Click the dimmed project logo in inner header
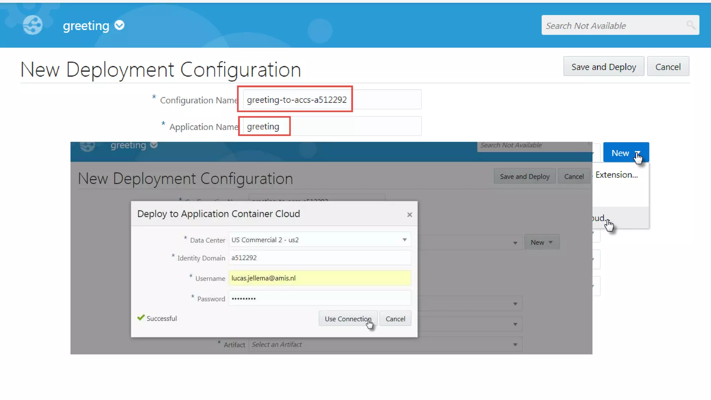711x400 pixels. click(87, 146)
